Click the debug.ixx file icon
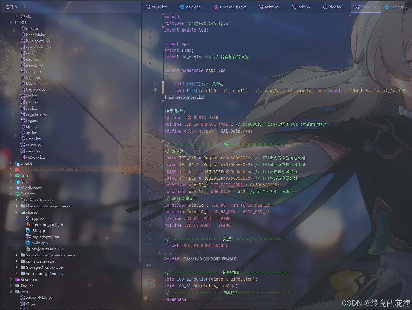412x310 pixels. (23, 65)
